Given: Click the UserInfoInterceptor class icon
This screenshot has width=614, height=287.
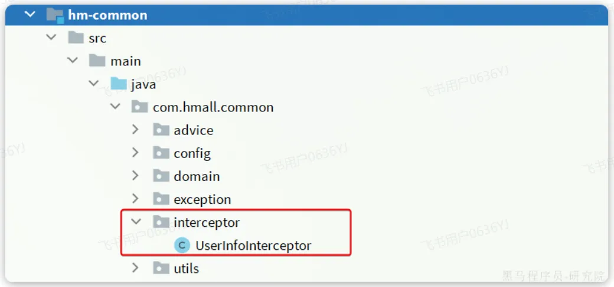Looking at the screenshot, I should [182, 245].
